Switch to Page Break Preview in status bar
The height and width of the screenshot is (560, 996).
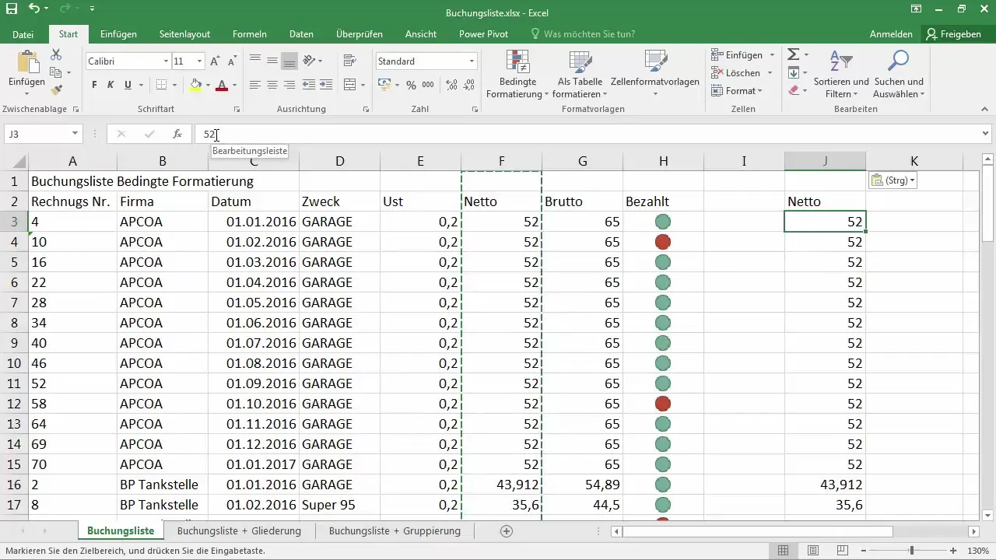coord(841,551)
